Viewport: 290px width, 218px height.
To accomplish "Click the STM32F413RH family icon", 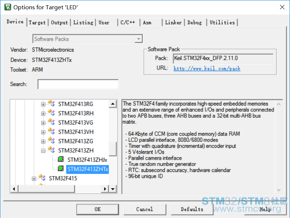I will pos(52,113).
